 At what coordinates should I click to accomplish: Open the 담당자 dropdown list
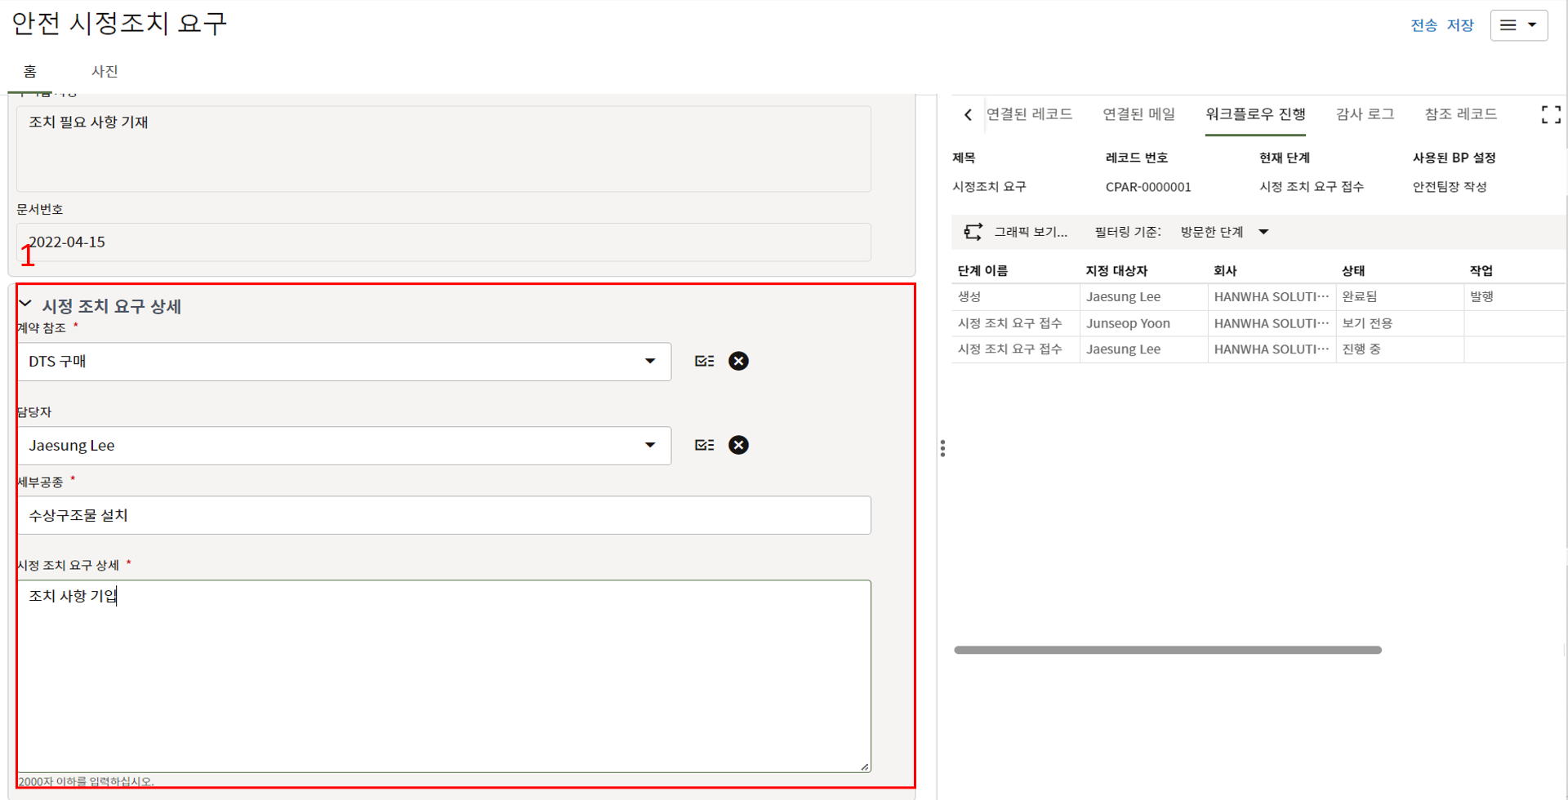pyautogui.click(x=650, y=445)
